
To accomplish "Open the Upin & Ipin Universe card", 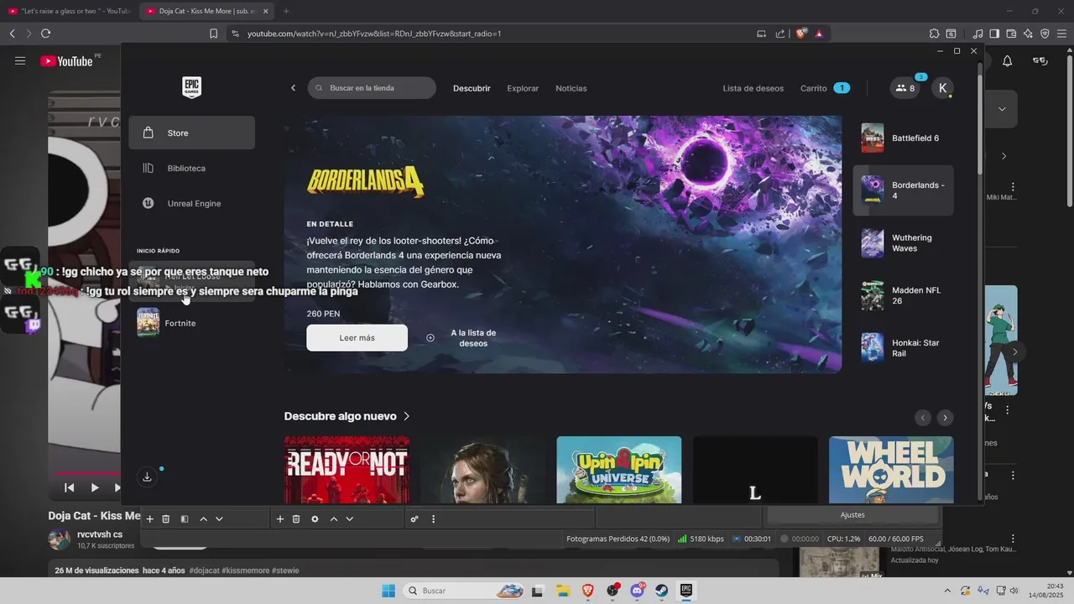I will [619, 470].
